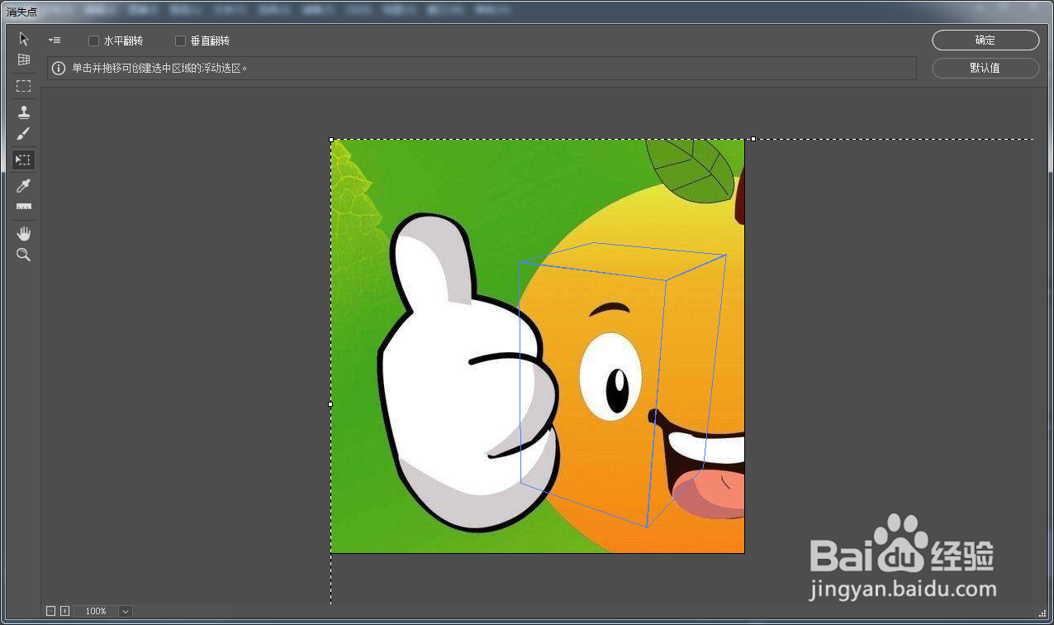Select the Eyedropper tool
Image resolution: width=1054 pixels, height=625 pixels.
(23, 186)
